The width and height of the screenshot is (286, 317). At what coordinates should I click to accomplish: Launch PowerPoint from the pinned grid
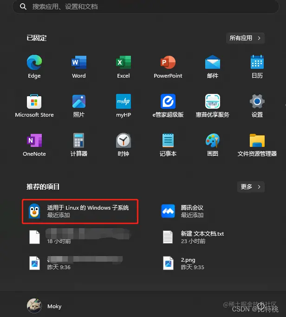pyautogui.click(x=168, y=67)
